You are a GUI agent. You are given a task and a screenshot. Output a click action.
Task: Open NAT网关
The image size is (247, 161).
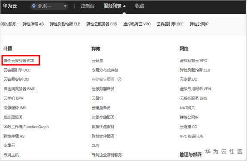(187, 108)
